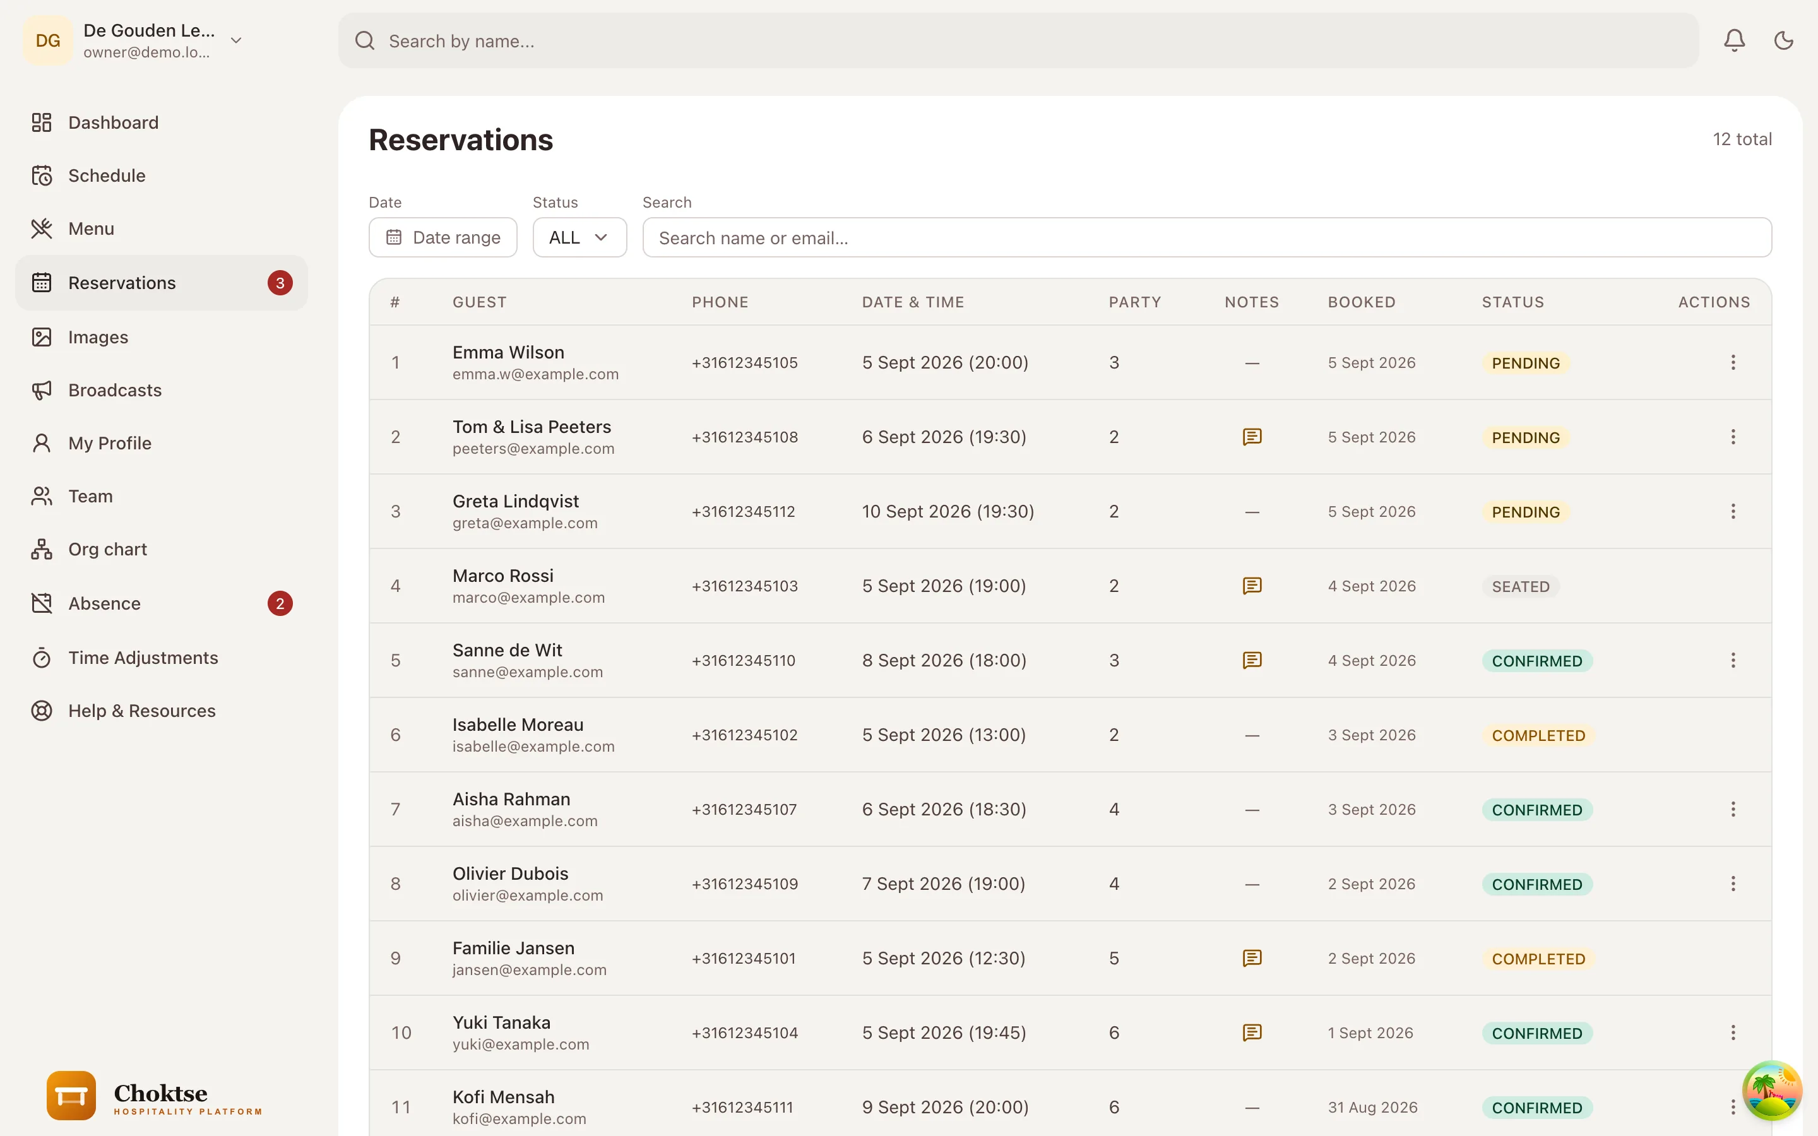View note icon for Marco Rossi
1818x1136 pixels.
pyautogui.click(x=1252, y=585)
